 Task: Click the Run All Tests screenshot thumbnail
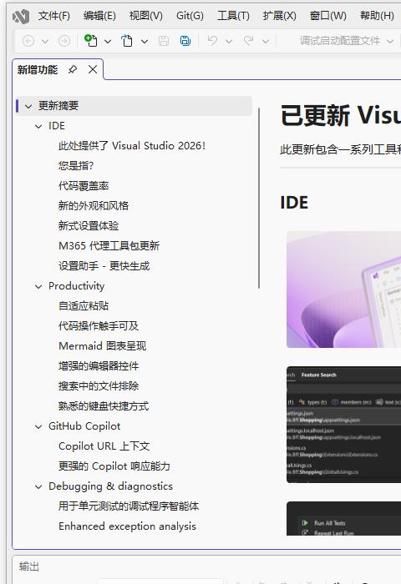[x=343, y=518]
